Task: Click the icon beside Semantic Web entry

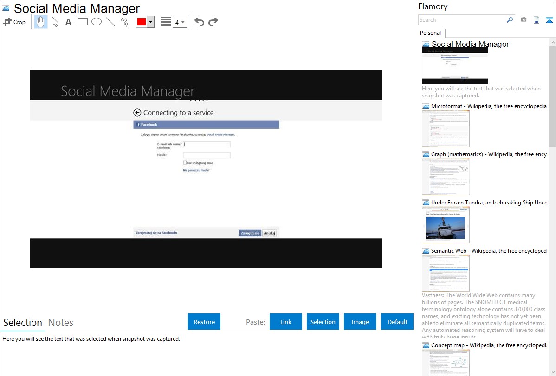Action: (x=426, y=250)
